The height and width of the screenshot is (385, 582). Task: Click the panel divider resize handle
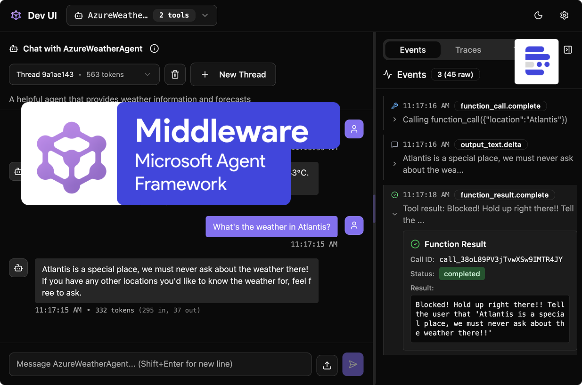tap(374, 209)
